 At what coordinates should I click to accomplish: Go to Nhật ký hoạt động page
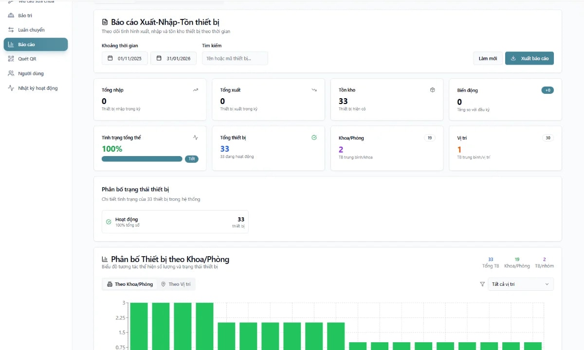(x=37, y=88)
